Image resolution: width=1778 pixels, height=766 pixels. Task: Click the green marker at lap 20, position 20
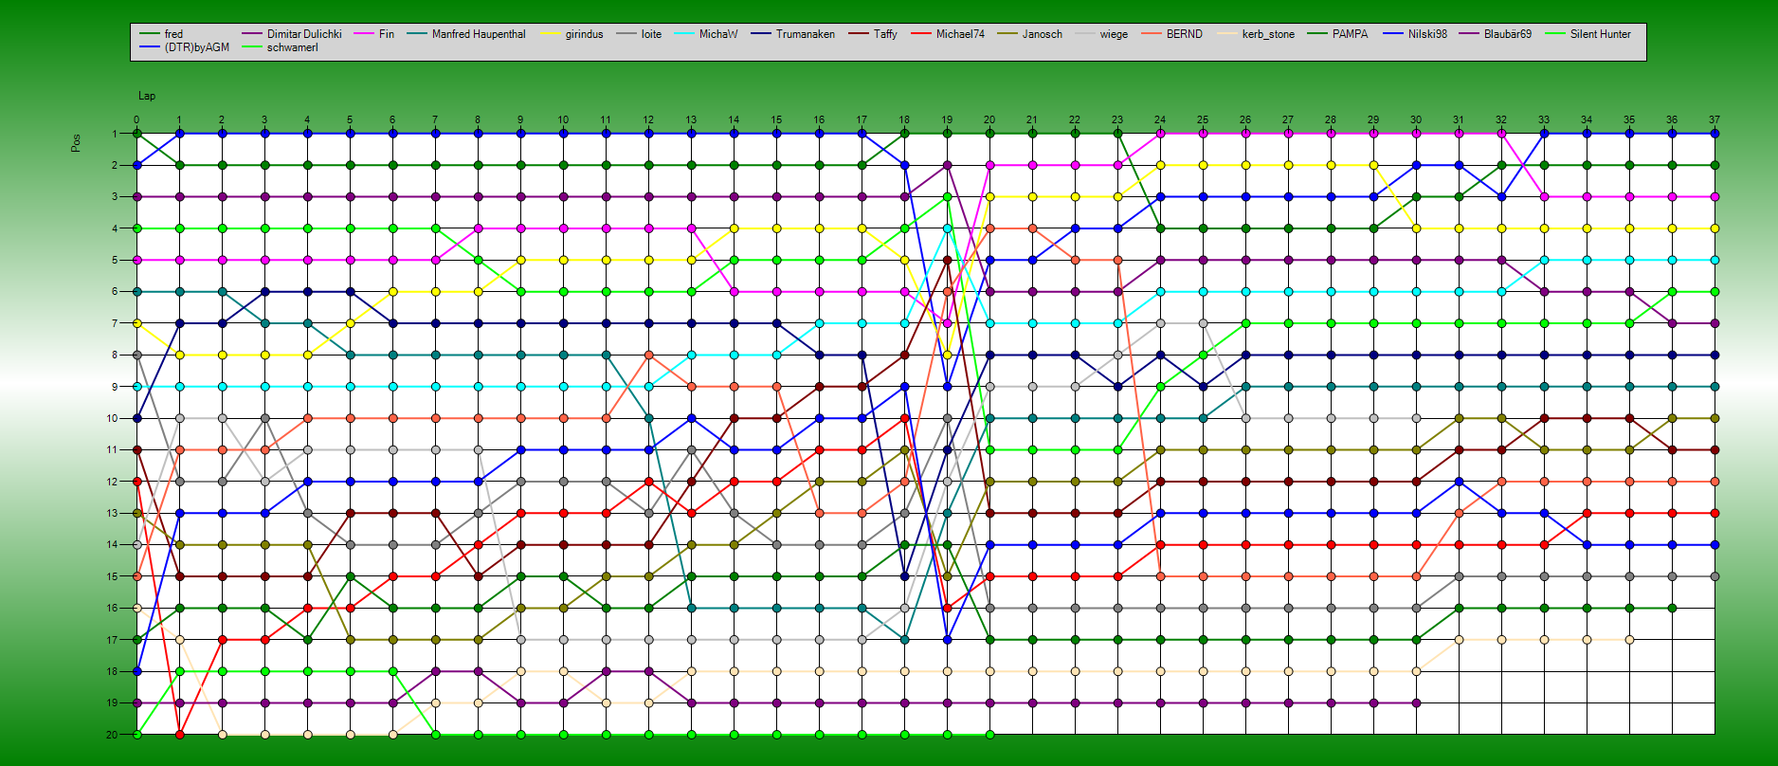click(x=989, y=735)
